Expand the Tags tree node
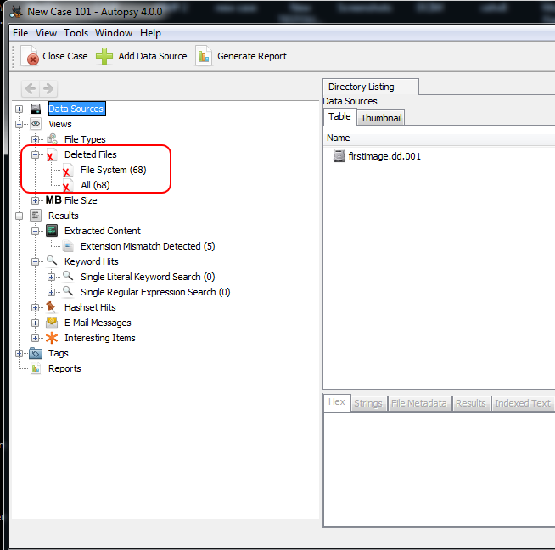Screen dimensions: 555x550 20,353
